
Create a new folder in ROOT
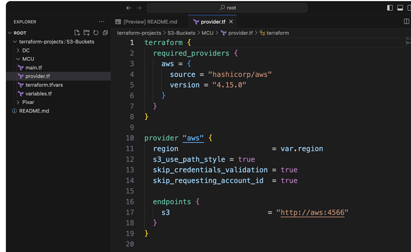coord(86,33)
